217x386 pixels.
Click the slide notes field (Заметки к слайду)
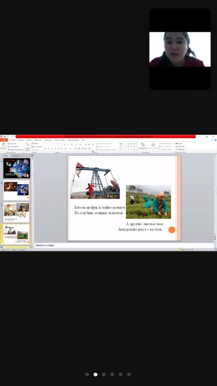[x=109, y=245]
